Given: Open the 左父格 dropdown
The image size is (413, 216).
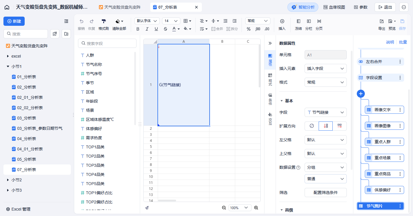Looking at the screenshot, I should [326, 140].
